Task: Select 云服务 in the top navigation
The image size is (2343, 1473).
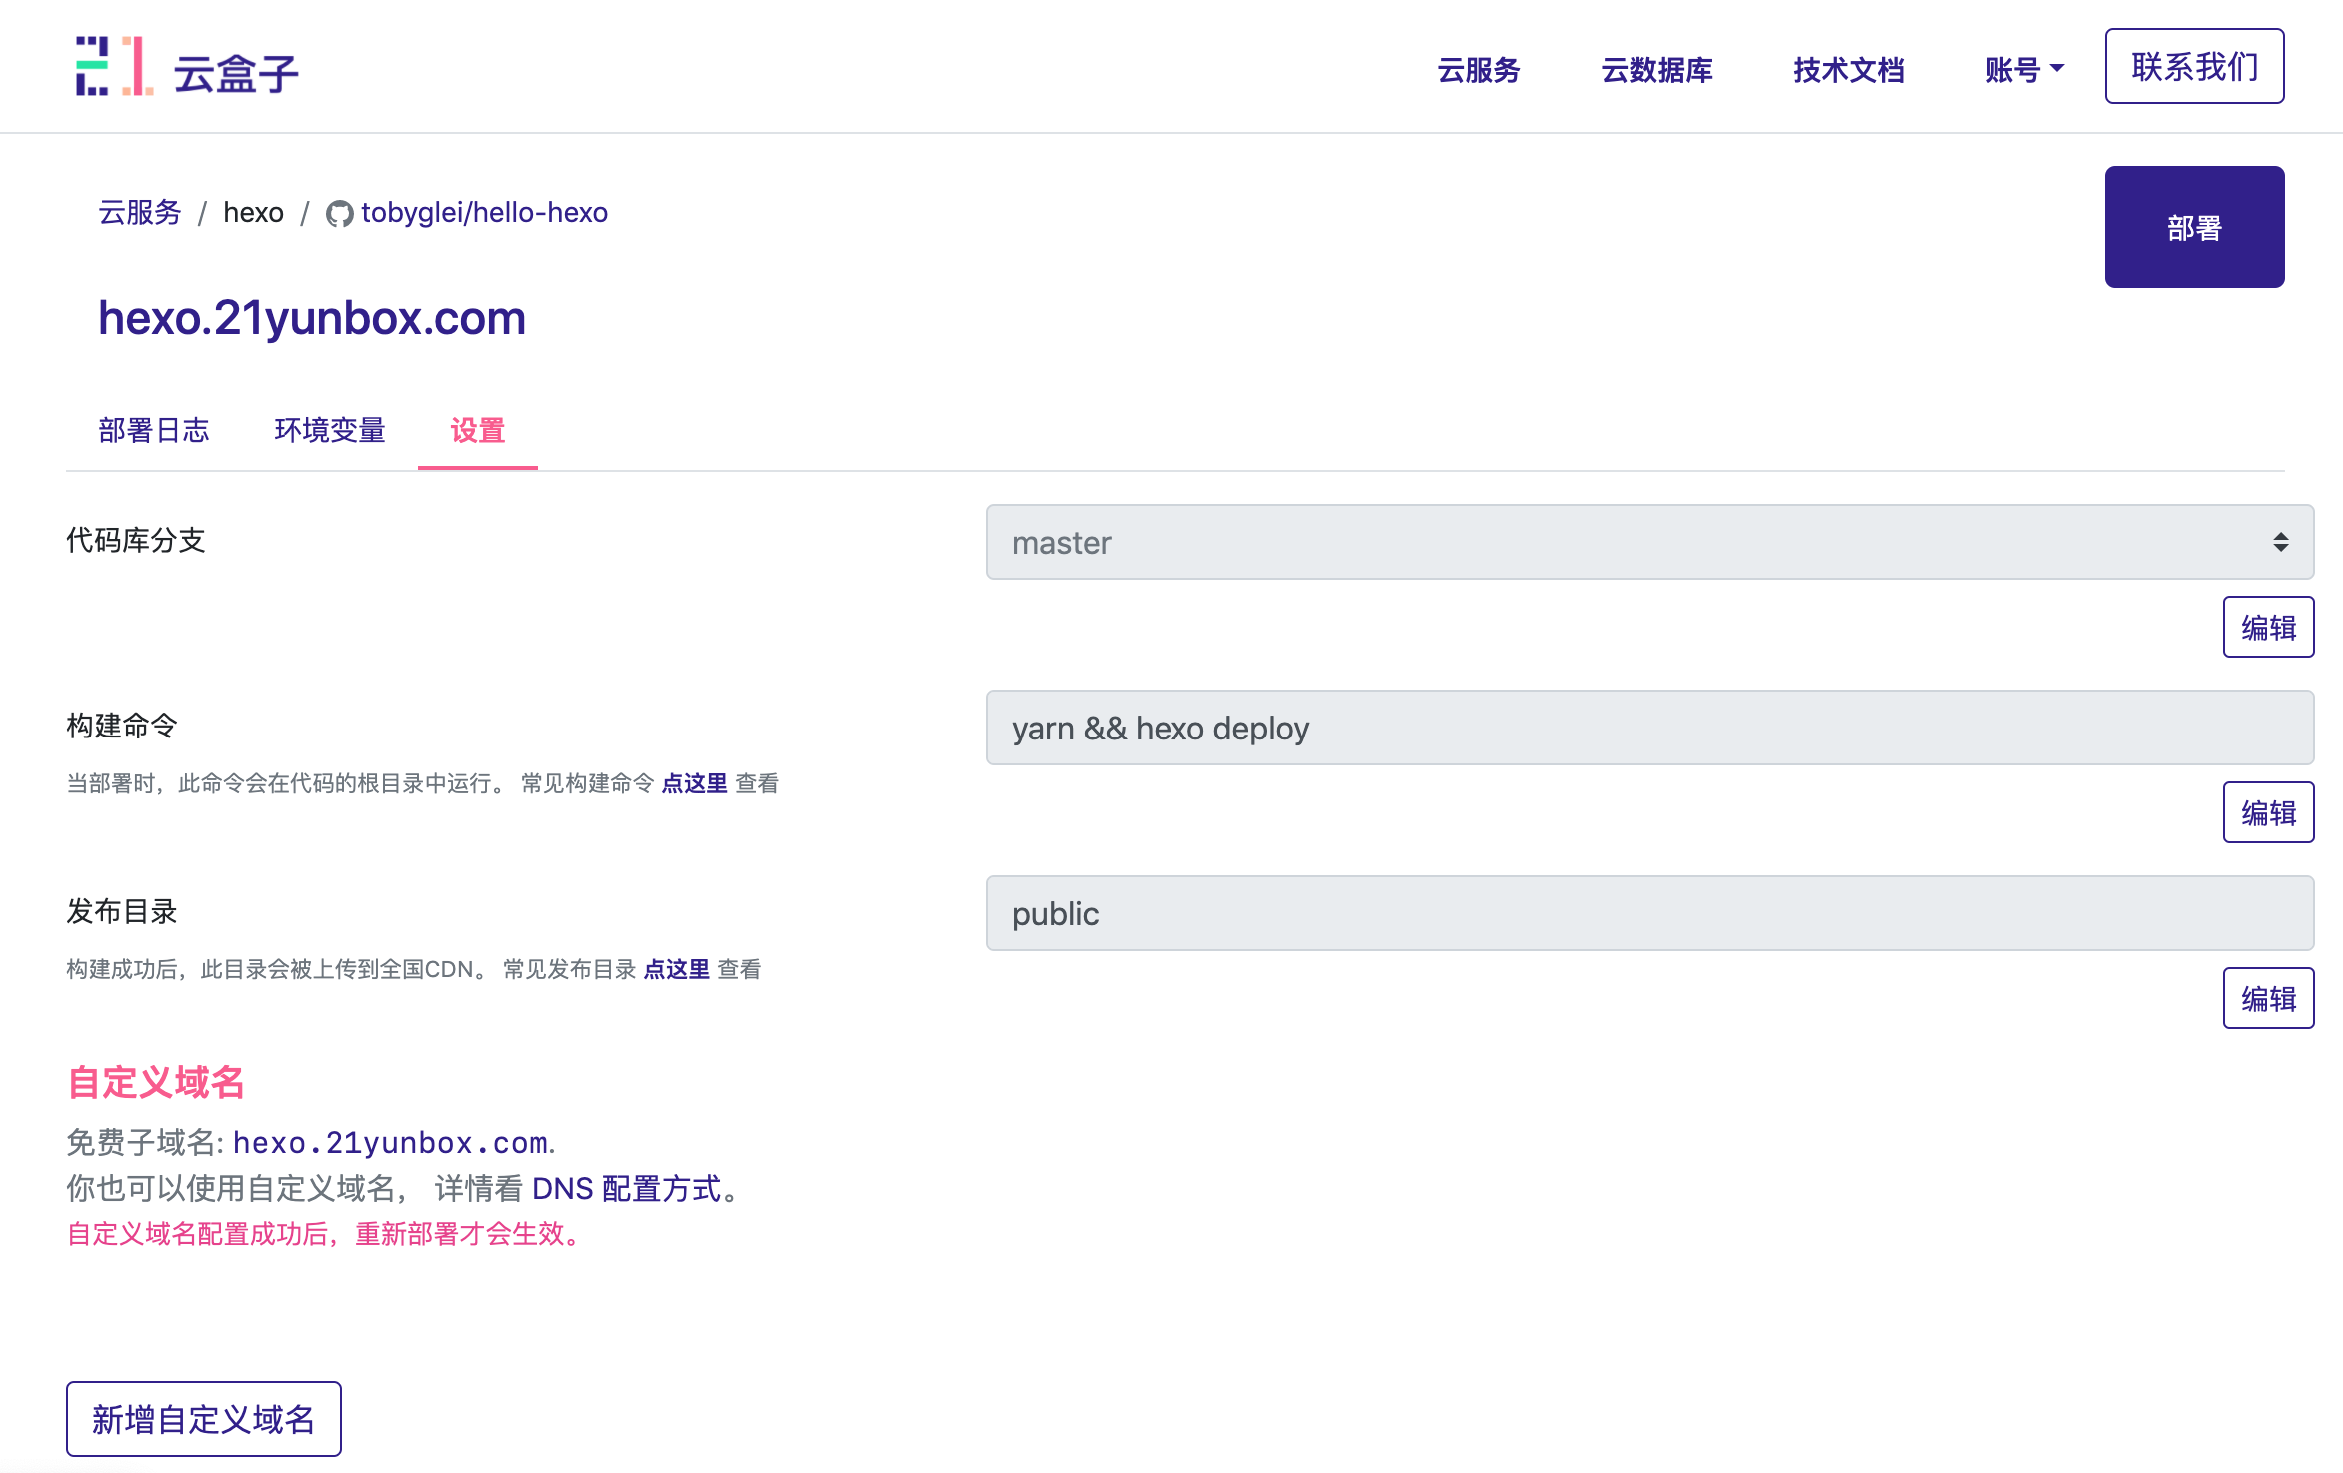Action: tap(1479, 70)
